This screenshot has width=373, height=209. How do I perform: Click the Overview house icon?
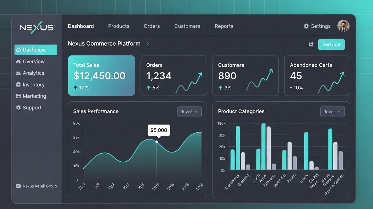[18, 62]
